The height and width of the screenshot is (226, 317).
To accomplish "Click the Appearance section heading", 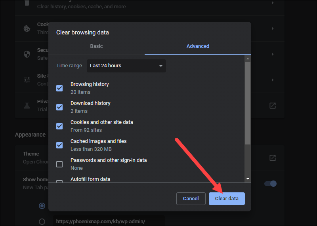I will click(x=31, y=135).
